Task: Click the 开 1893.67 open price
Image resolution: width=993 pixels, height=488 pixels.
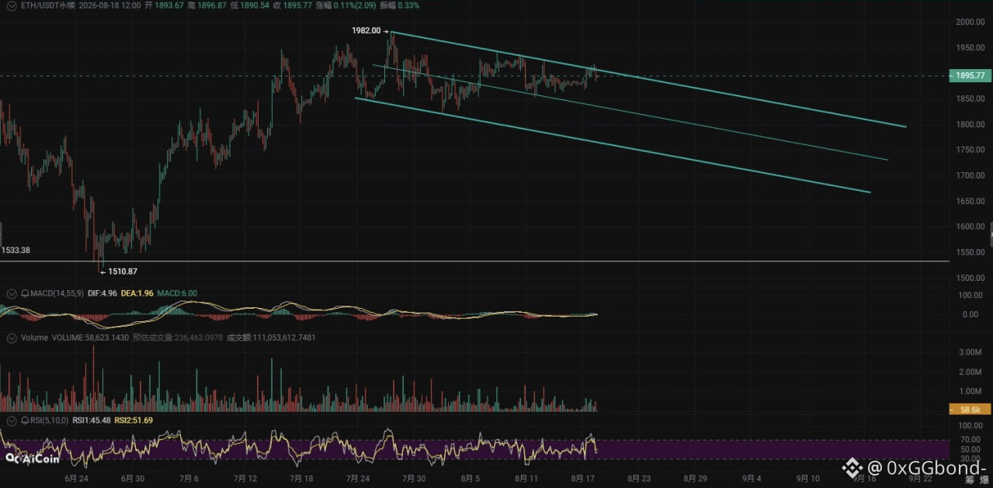Action: click(x=165, y=5)
